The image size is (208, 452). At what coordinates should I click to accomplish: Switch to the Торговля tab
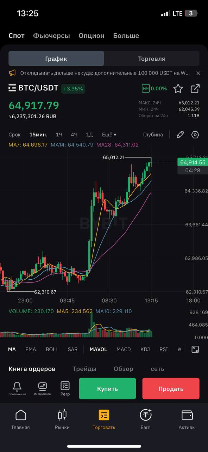tap(152, 59)
